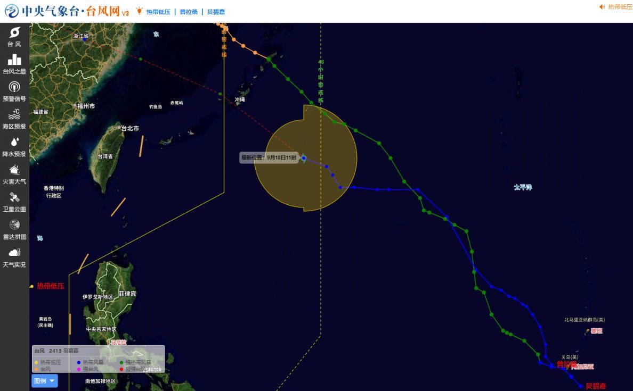Click the 钓鱼岛 island label
The width and height of the screenshot is (633, 391).
pyautogui.click(x=156, y=107)
